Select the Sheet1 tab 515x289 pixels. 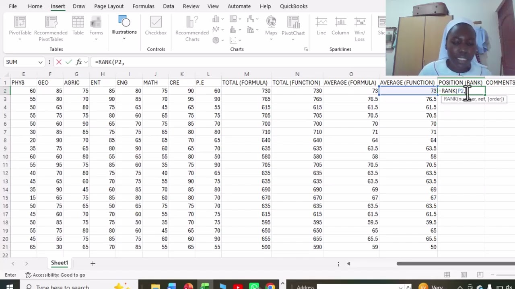pyautogui.click(x=59, y=263)
